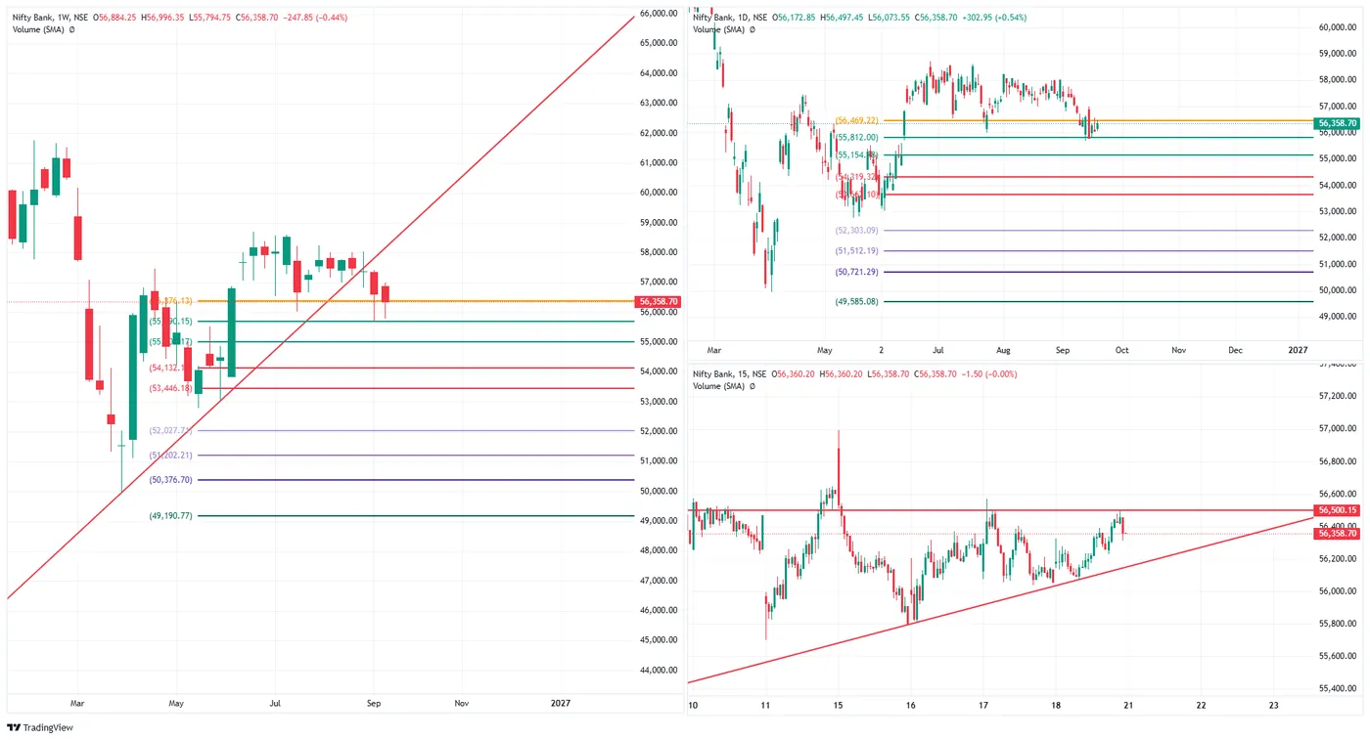The height and width of the screenshot is (740, 1370).
Task: Click the Sep label on weekly time axis
Action: tap(373, 703)
